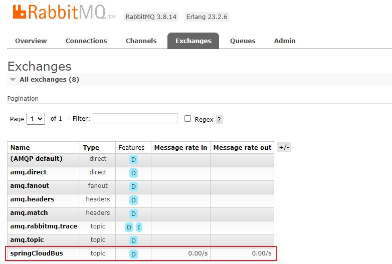Open the amq.match exchange
392x264 pixels.
coord(29,212)
